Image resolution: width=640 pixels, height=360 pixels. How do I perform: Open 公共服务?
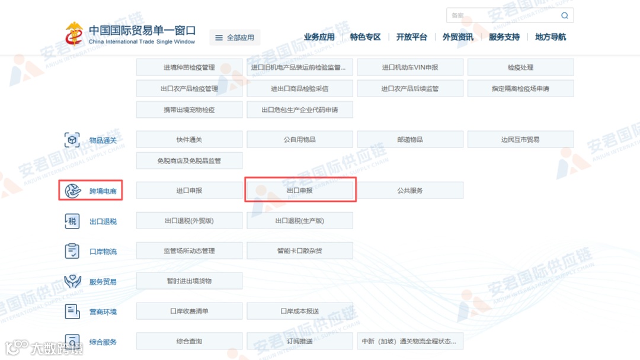tap(410, 191)
